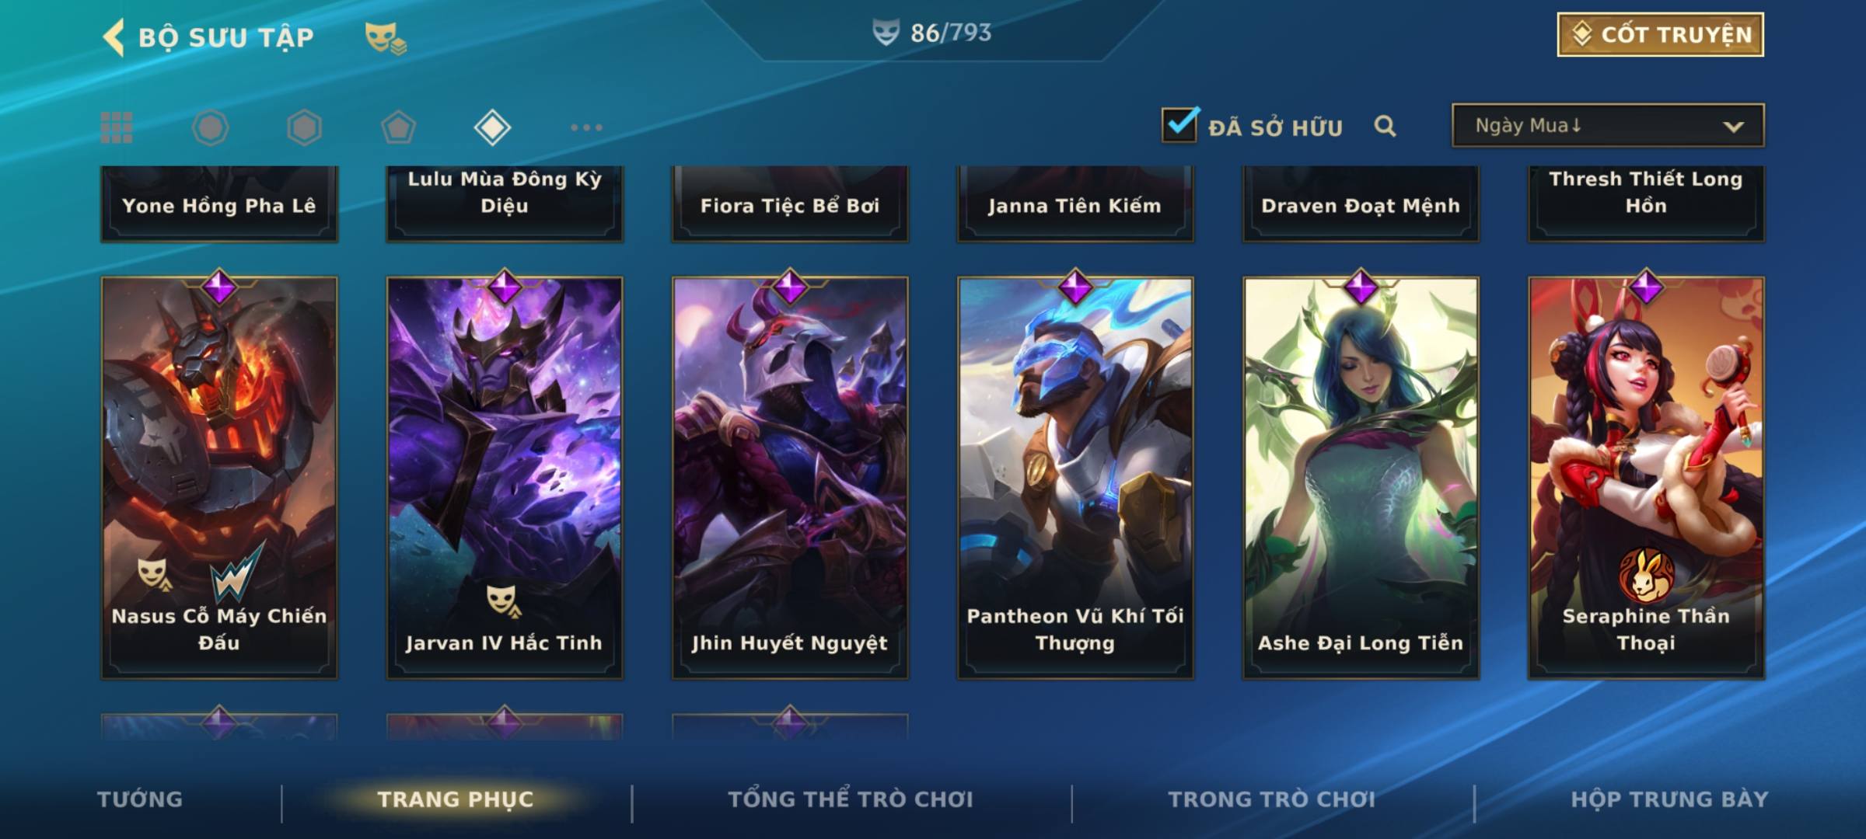Switch to the Tướng tab
1866x839 pixels.
140,799
